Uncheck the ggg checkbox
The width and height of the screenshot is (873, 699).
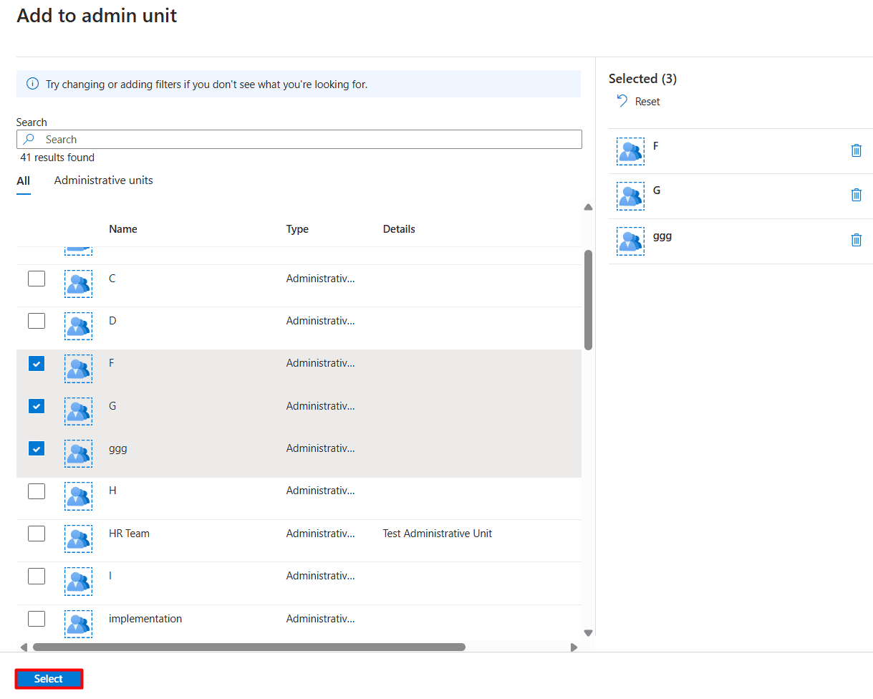pos(36,448)
